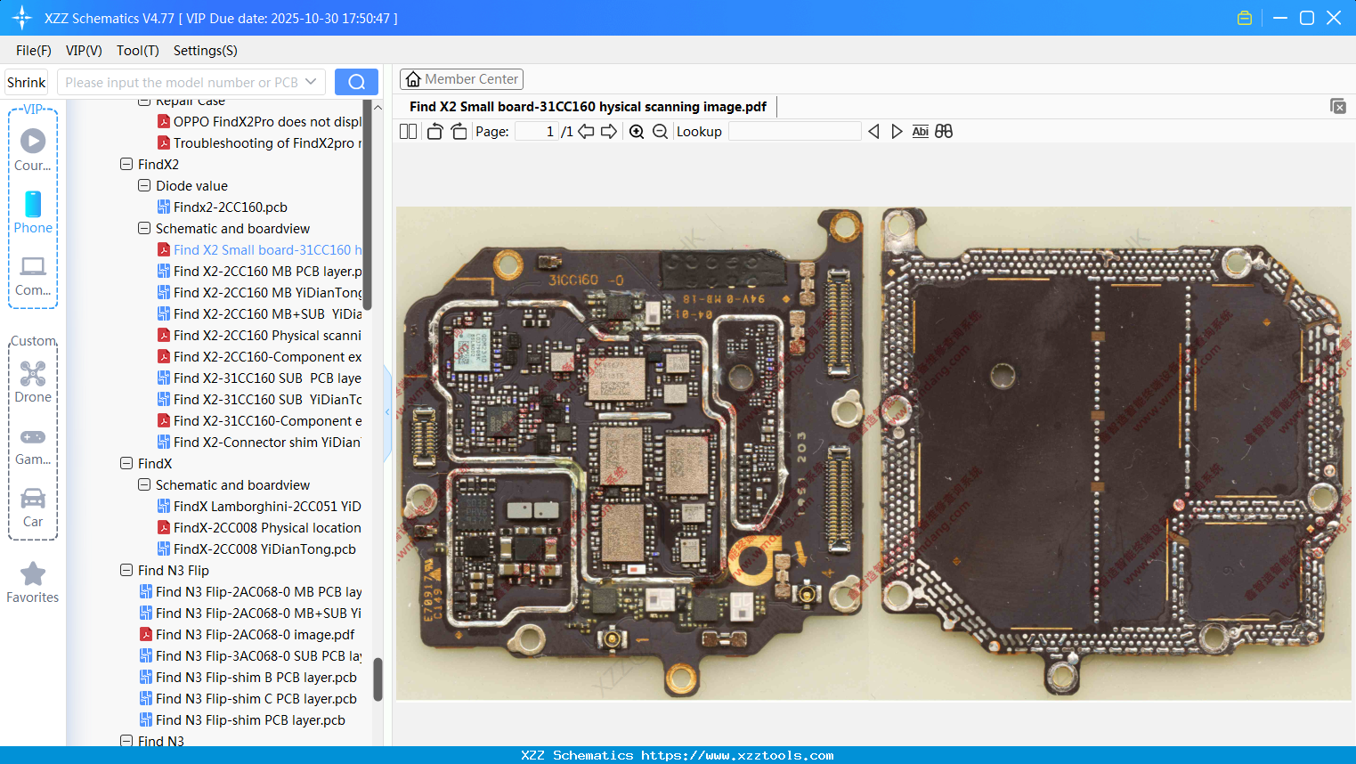Switch to dual page view mode
1356x764 pixels.
click(408, 131)
